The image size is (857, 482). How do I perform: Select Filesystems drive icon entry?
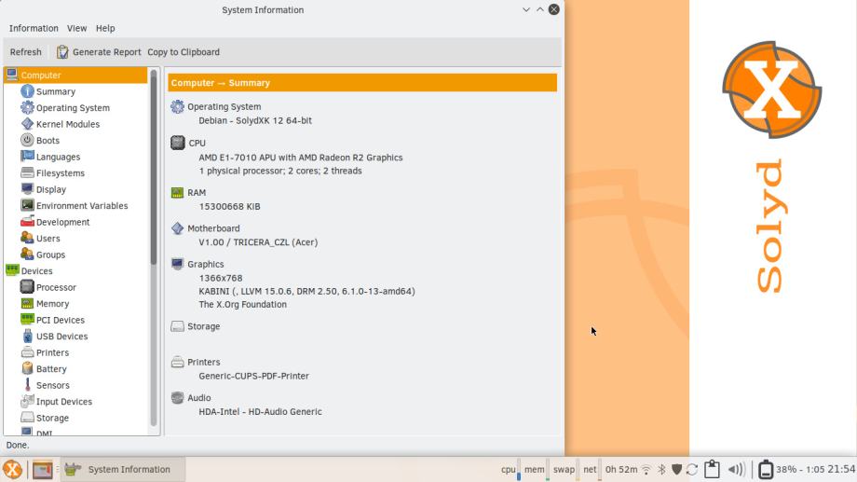tap(53, 172)
